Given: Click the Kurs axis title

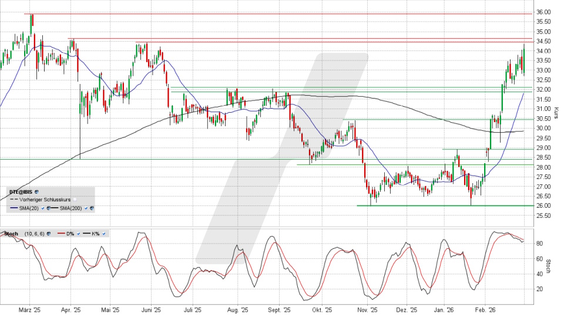Looking at the screenshot, I should pyautogui.click(x=555, y=113).
